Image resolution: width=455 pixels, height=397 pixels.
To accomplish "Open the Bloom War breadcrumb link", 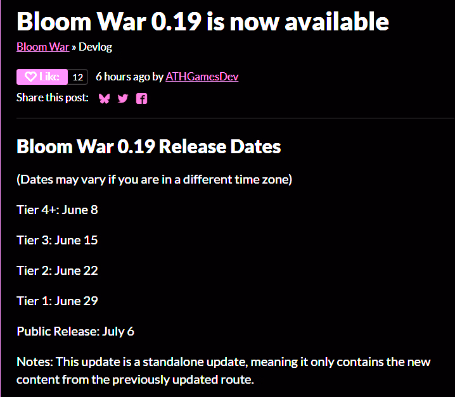I will point(43,47).
